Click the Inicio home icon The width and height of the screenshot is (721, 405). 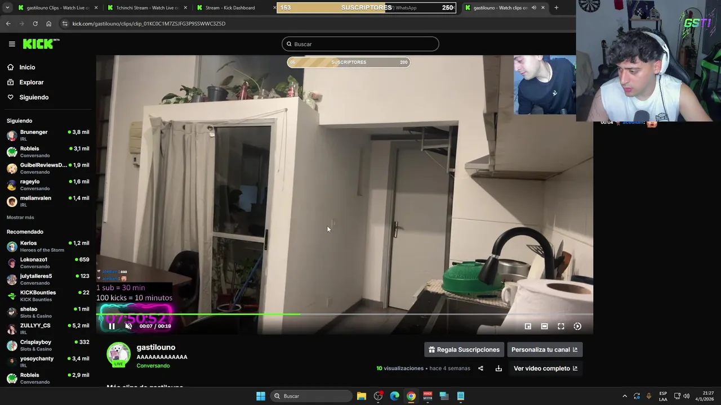10,67
